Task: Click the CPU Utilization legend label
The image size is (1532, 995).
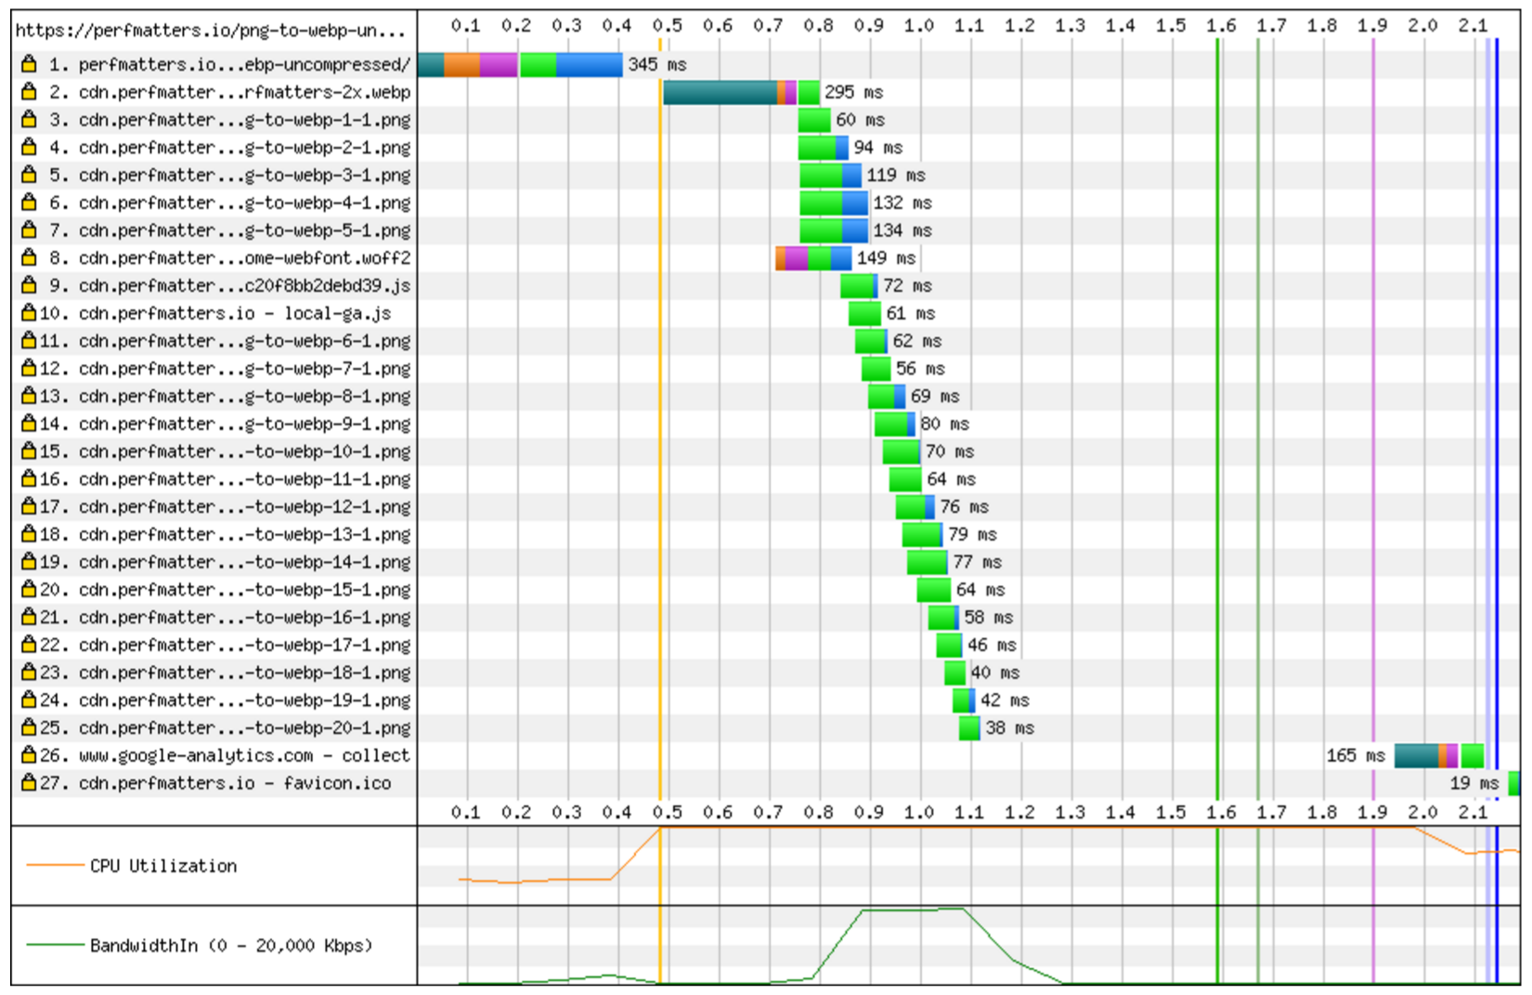Action: (x=163, y=866)
